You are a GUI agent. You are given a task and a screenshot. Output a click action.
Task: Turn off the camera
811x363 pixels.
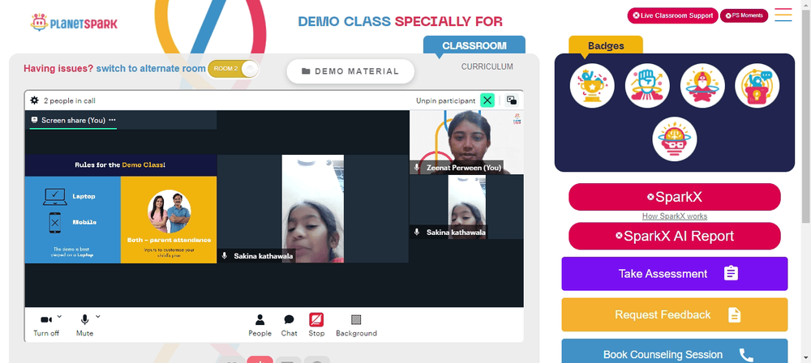coord(46,325)
